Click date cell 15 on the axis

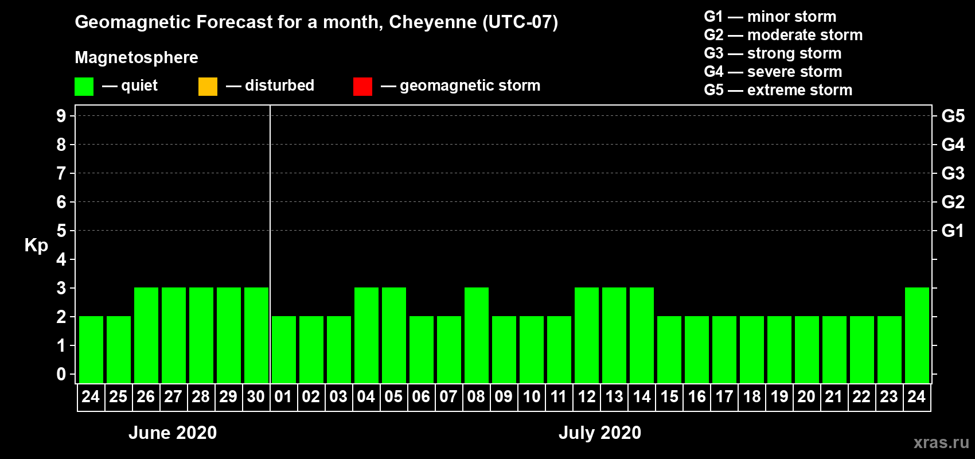pos(669,397)
